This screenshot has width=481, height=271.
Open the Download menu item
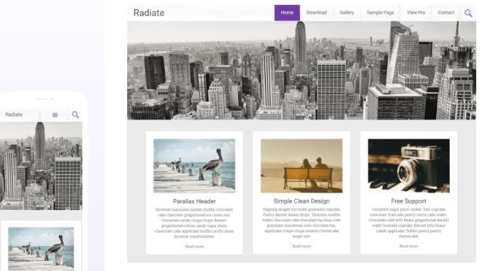(x=316, y=13)
